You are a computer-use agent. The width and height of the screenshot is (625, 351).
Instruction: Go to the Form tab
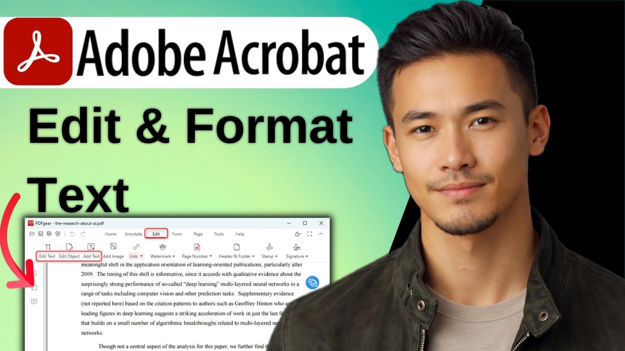click(177, 234)
